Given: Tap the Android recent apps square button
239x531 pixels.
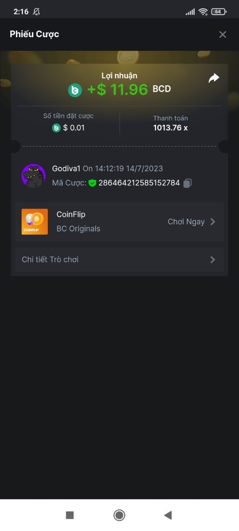Looking at the screenshot, I should (x=69, y=515).
